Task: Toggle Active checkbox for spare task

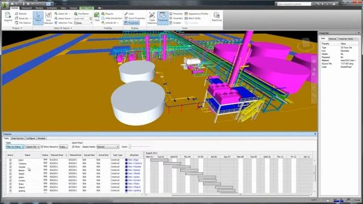Action: (x=10, y=177)
